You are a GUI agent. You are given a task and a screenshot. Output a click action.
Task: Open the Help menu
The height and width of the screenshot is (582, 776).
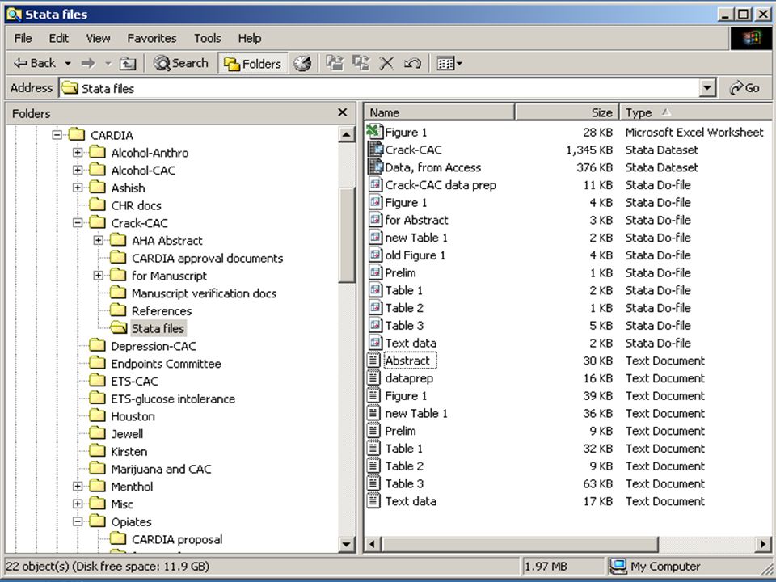click(250, 38)
